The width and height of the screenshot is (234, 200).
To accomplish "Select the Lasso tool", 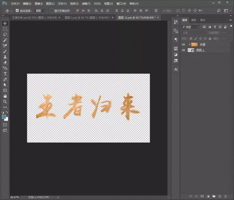I will tap(5, 34).
